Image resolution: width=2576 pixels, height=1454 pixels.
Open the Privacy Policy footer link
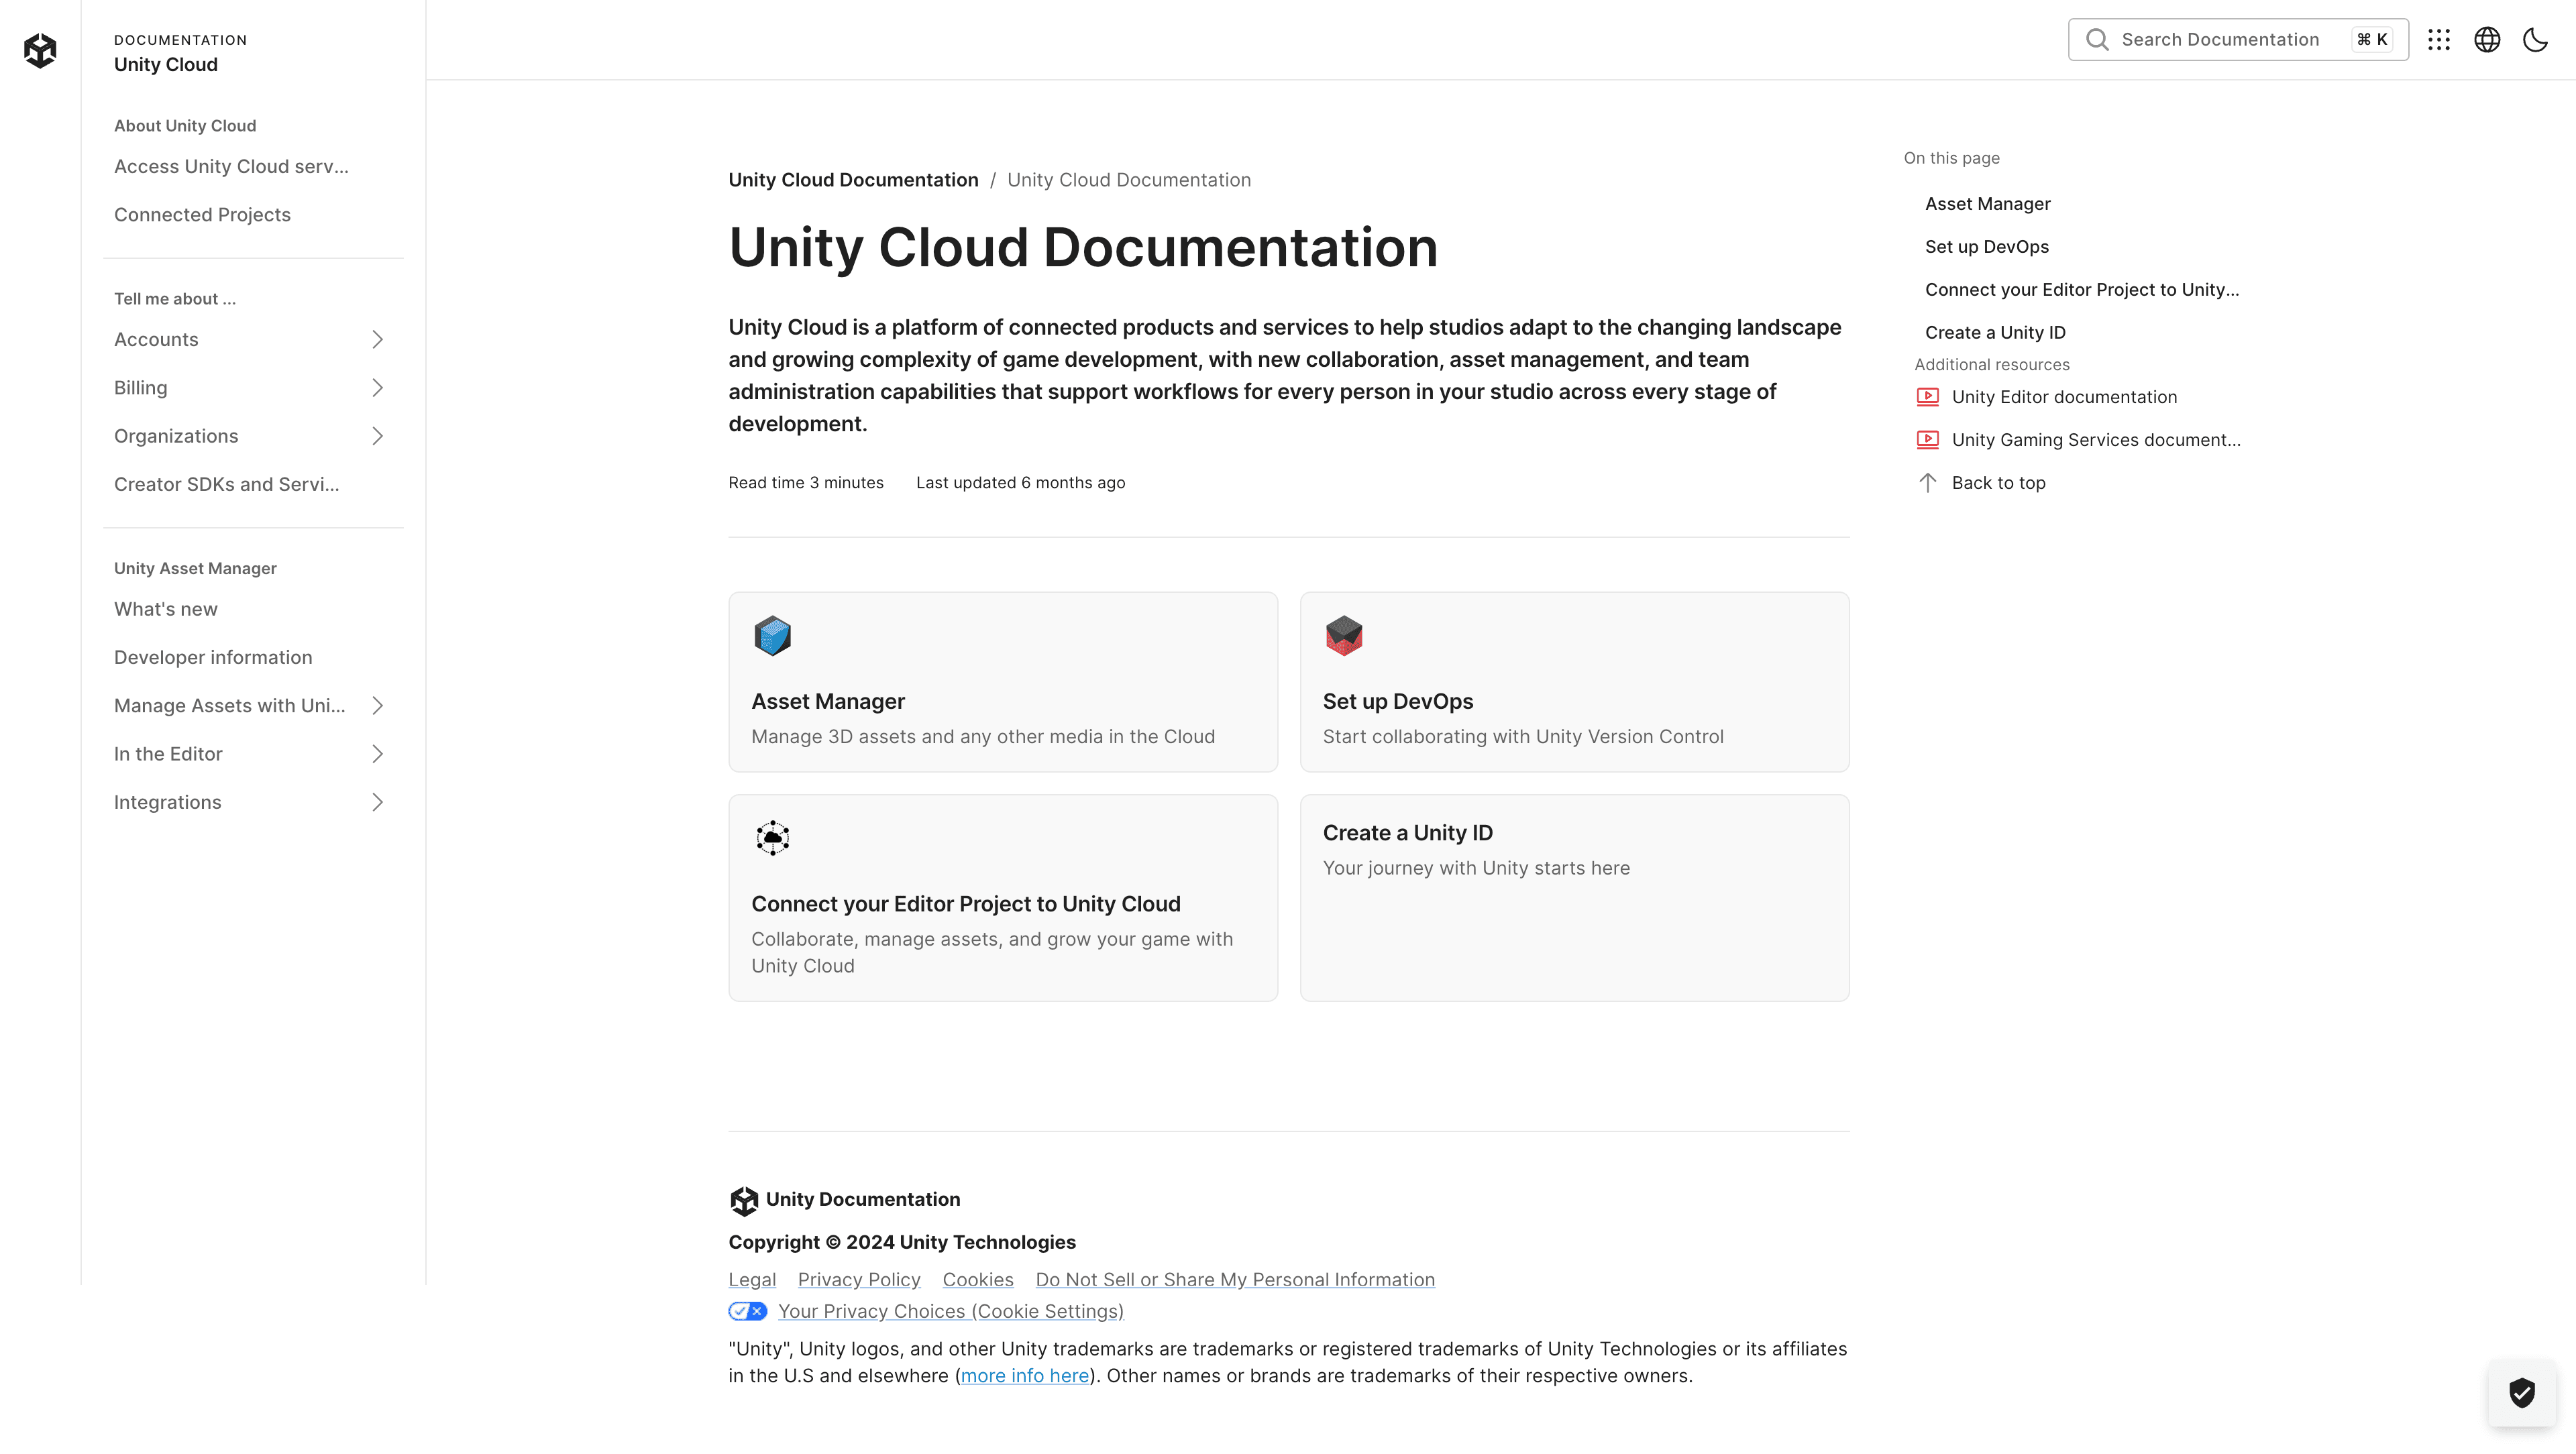(x=858, y=1280)
